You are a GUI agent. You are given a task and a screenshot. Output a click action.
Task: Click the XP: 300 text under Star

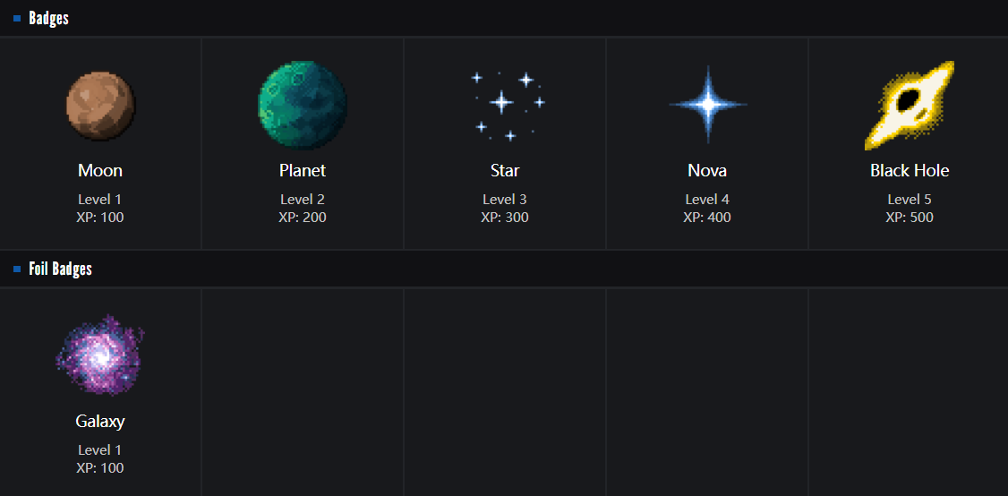click(x=505, y=218)
